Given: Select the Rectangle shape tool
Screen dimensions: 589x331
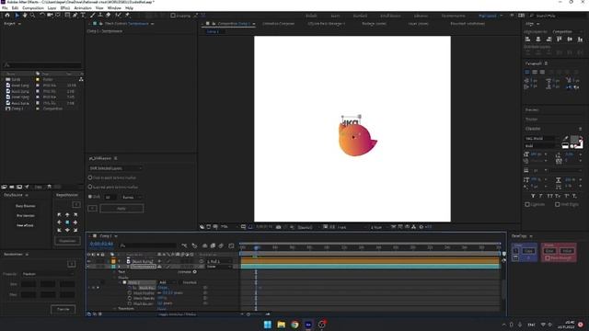Looking at the screenshot, I should pos(67,16).
